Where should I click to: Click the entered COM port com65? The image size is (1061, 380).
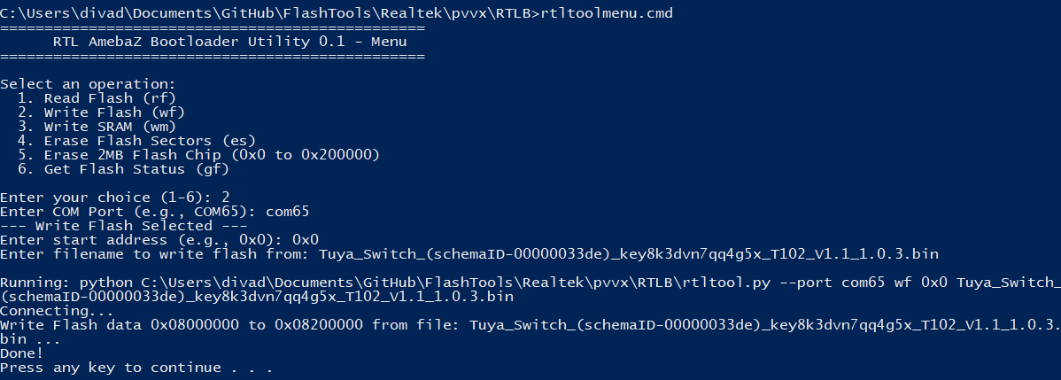pyautogui.click(x=288, y=212)
